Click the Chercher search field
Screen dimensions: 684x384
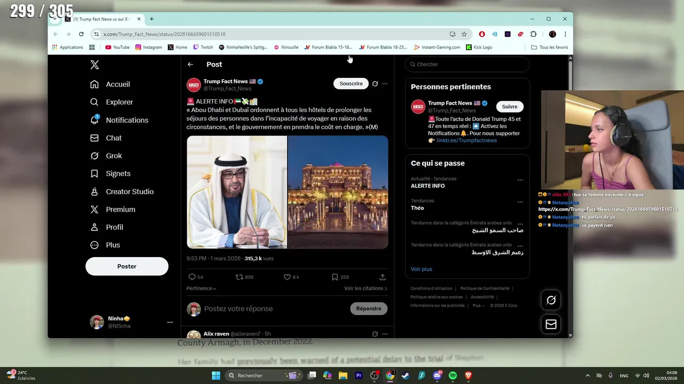coord(467,64)
